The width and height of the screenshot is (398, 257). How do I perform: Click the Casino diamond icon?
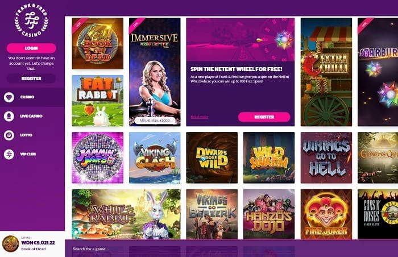pos(9,97)
